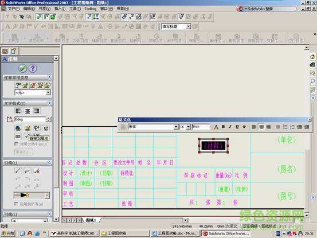
Task: Open the font size 16 dropdown
Action: click(x=189, y=127)
